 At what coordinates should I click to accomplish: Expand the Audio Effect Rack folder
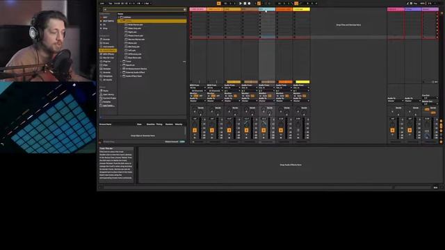pos(121,76)
